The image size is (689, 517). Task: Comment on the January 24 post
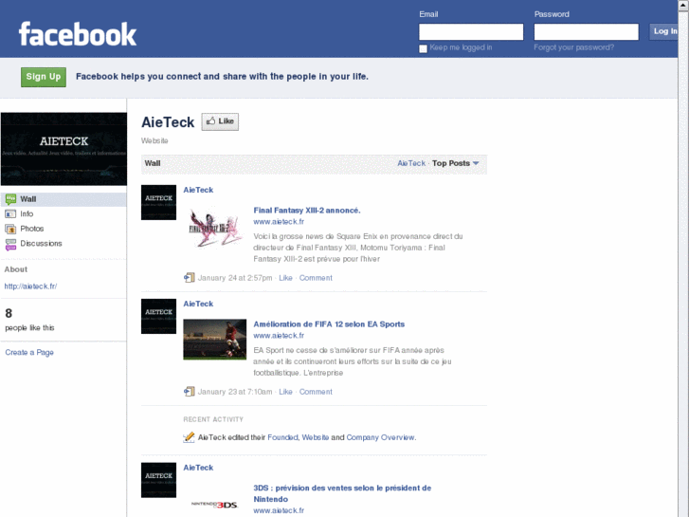[316, 278]
